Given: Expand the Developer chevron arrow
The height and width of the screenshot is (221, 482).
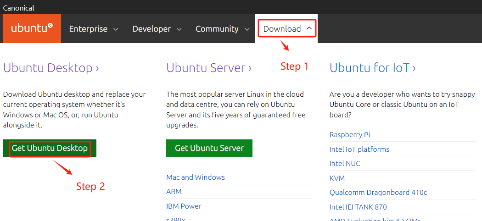Looking at the screenshot, I should [179, 29].
